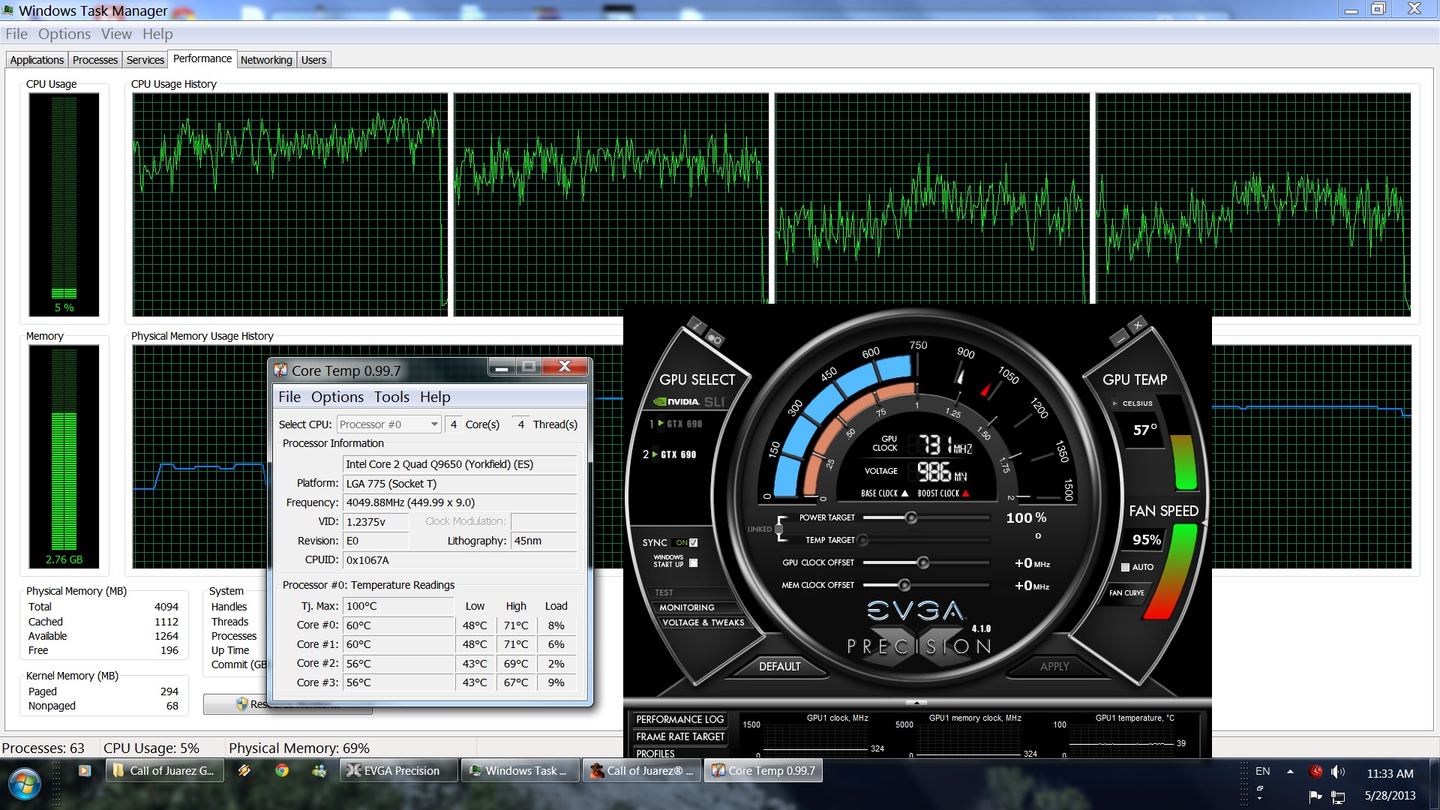Click the Windows Start orb
1440x810 pixels.
tap(24, 784)
